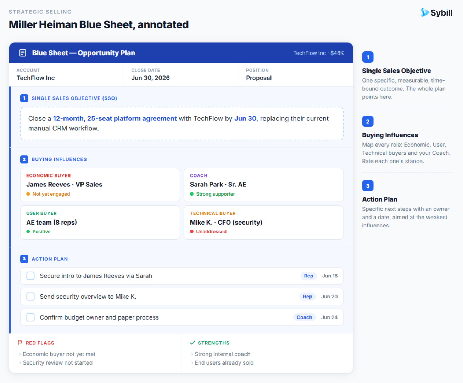Screen dimensions: 463x383
Task: Click the number 3 badge beside ACTION PLAN heading
Action: pos(24,259)
